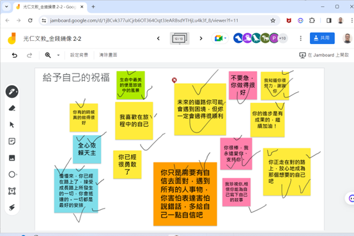Click the Add image tool

coord(12,158)
